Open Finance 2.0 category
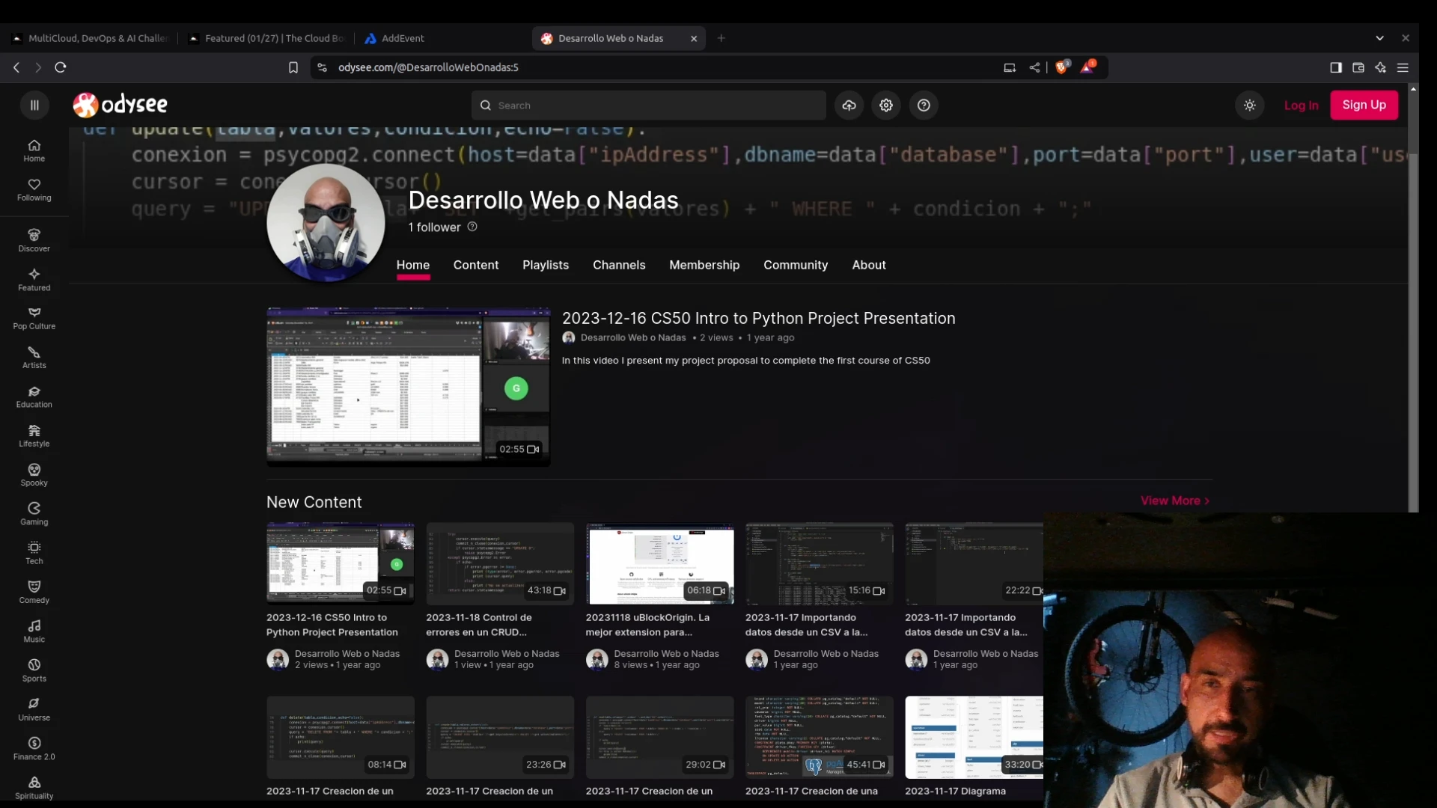This screenshot has height=808, width=1437. pyautogui.click(x=34, y=749)
